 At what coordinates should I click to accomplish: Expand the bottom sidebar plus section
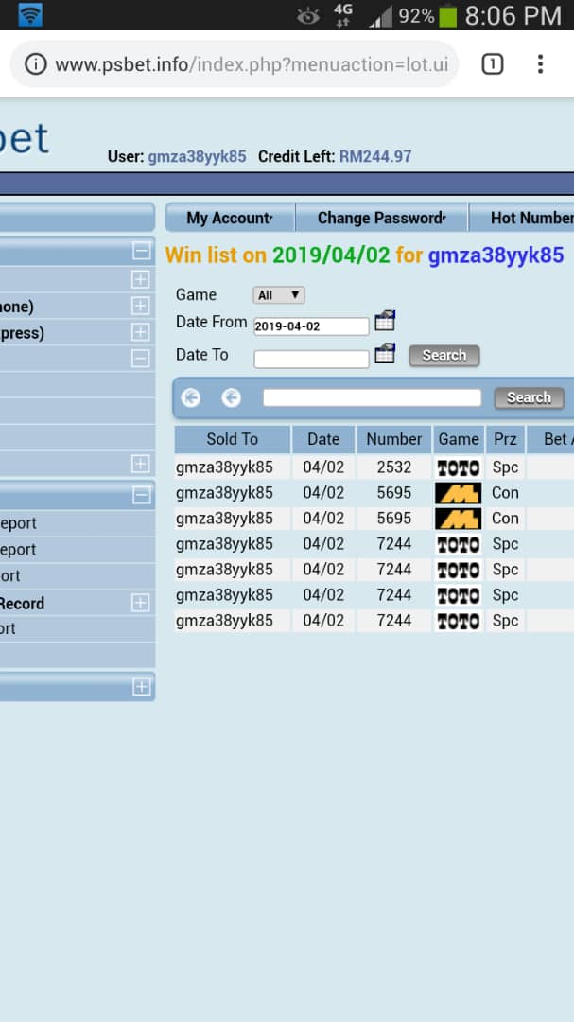pos(142,687)
